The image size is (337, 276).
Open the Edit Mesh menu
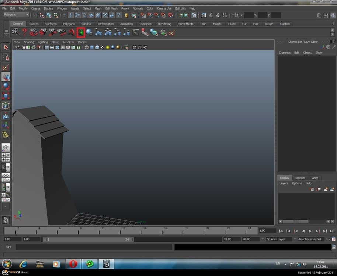(111, 8)
